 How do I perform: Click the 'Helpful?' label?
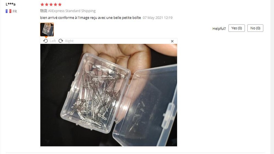(x=219, y=29)
